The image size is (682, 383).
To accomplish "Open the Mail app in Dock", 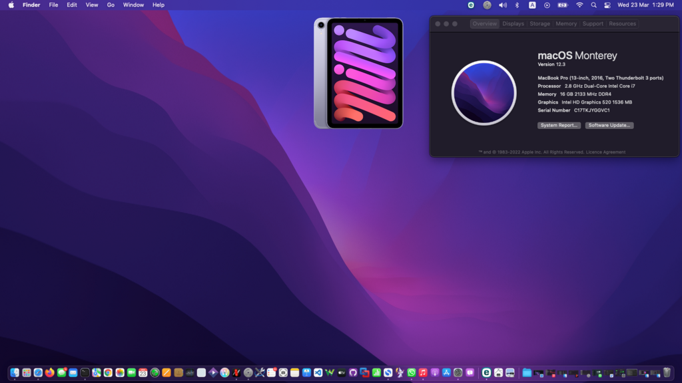I will pyautogui.click(x=73, y=372).
